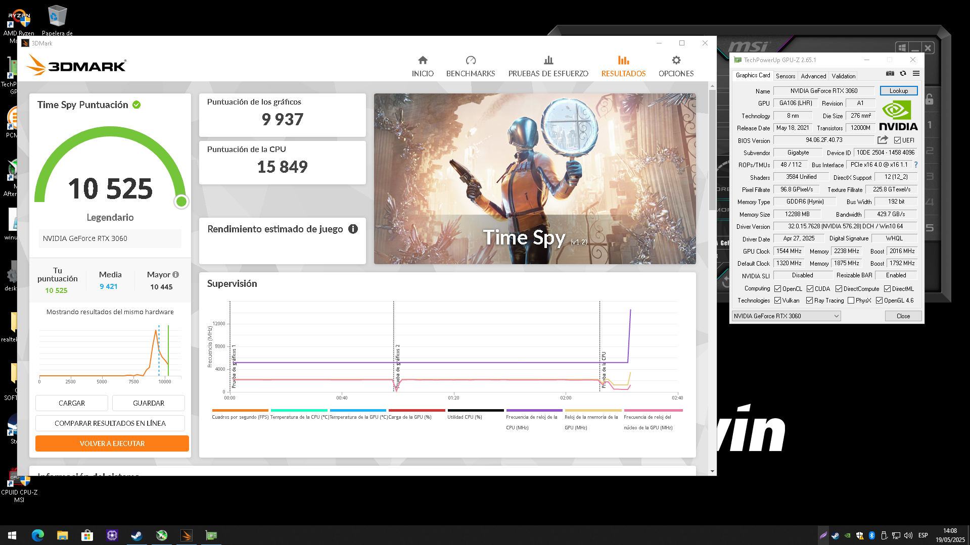This screenshot has width=970, height=545.
Task: Toggle the UEFI checkbox in GPU-Z
Action: [x=897, y=140]
